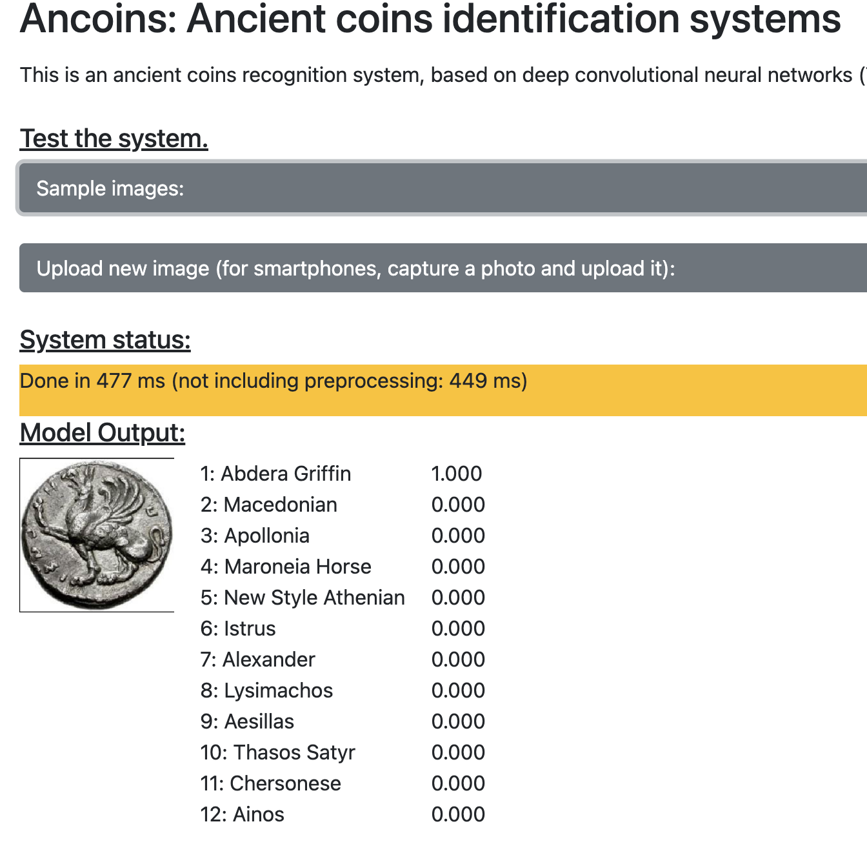Click the Chersonese classification entry

click(x=271, y=783)
